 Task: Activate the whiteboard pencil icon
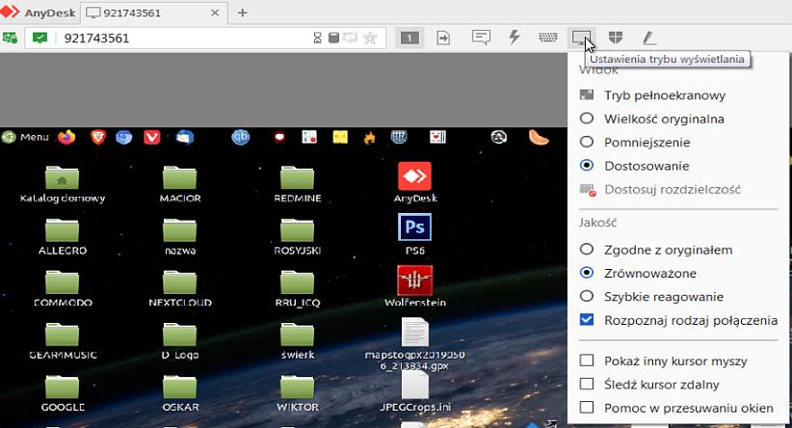click(649, 38)
